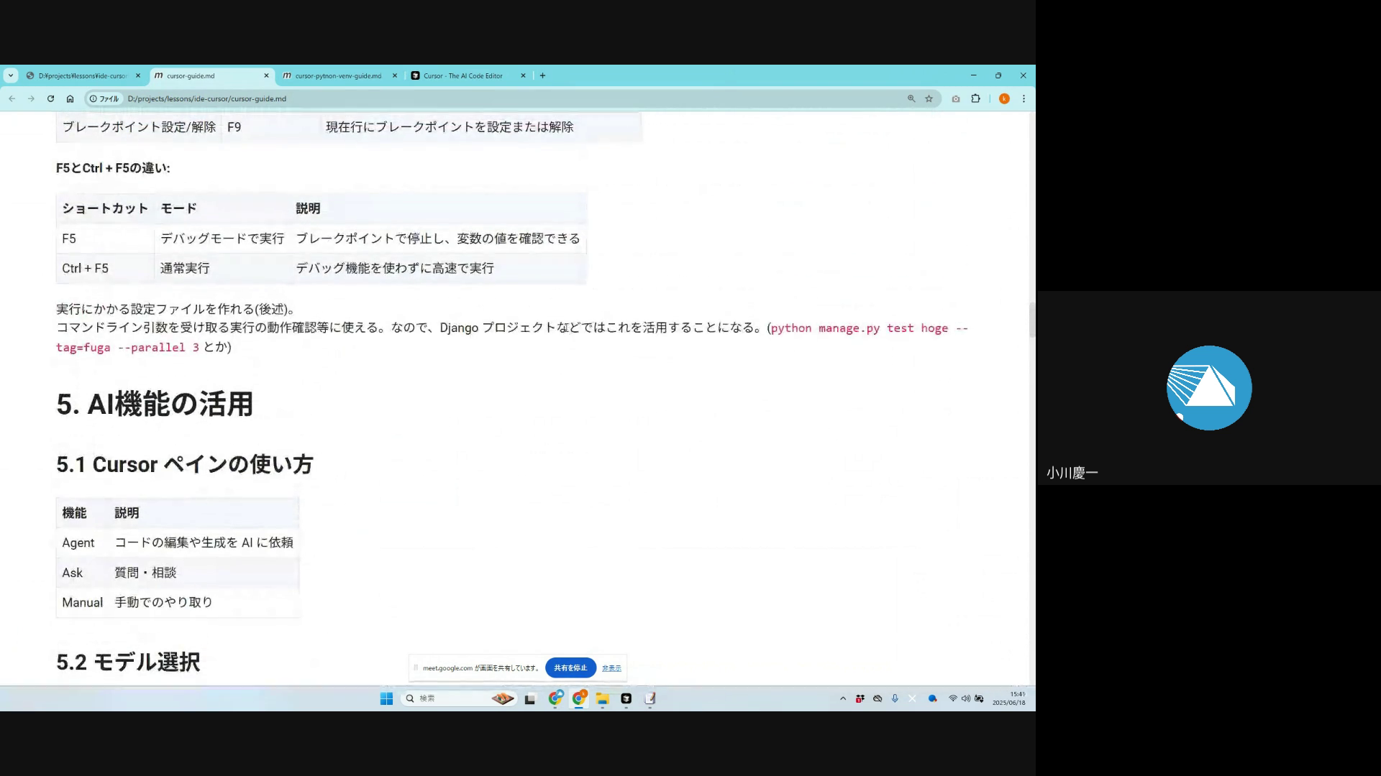Open the tab search dropdown arrow

click(x=11, y=75)
